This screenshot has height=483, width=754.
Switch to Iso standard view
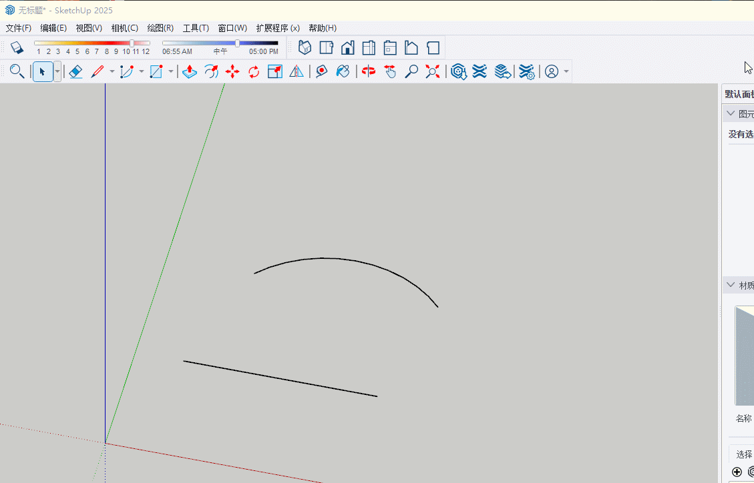coord(305,47)
